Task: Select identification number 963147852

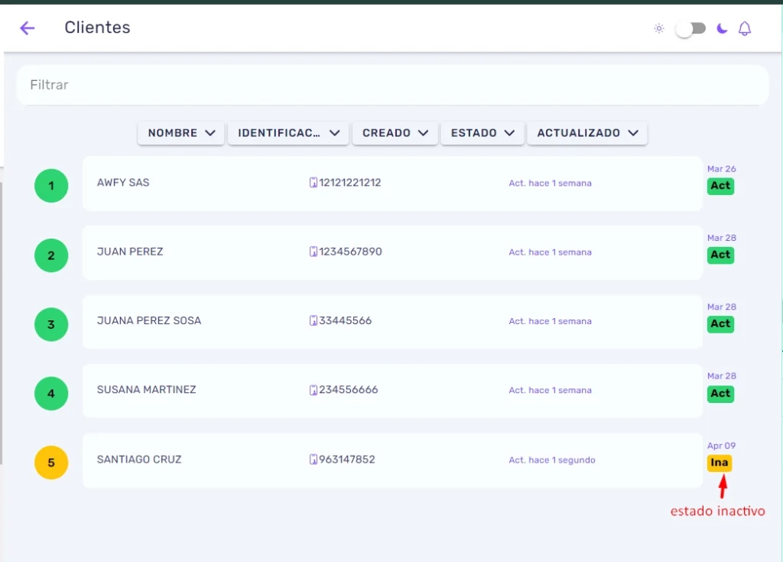Action: 347,459
